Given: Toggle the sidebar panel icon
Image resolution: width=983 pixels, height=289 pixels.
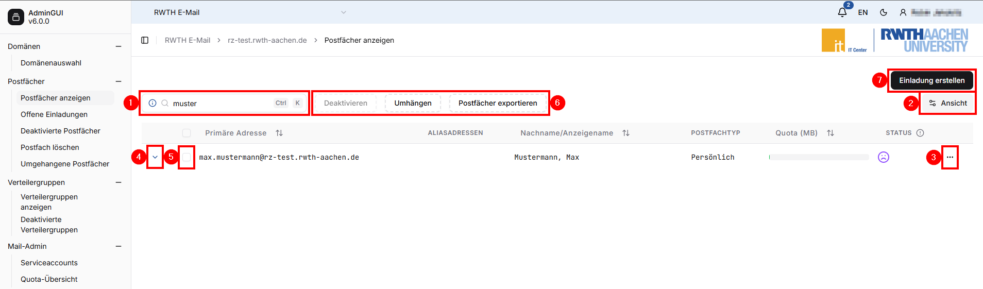Looking at the screenshot, I should (145, 40).
